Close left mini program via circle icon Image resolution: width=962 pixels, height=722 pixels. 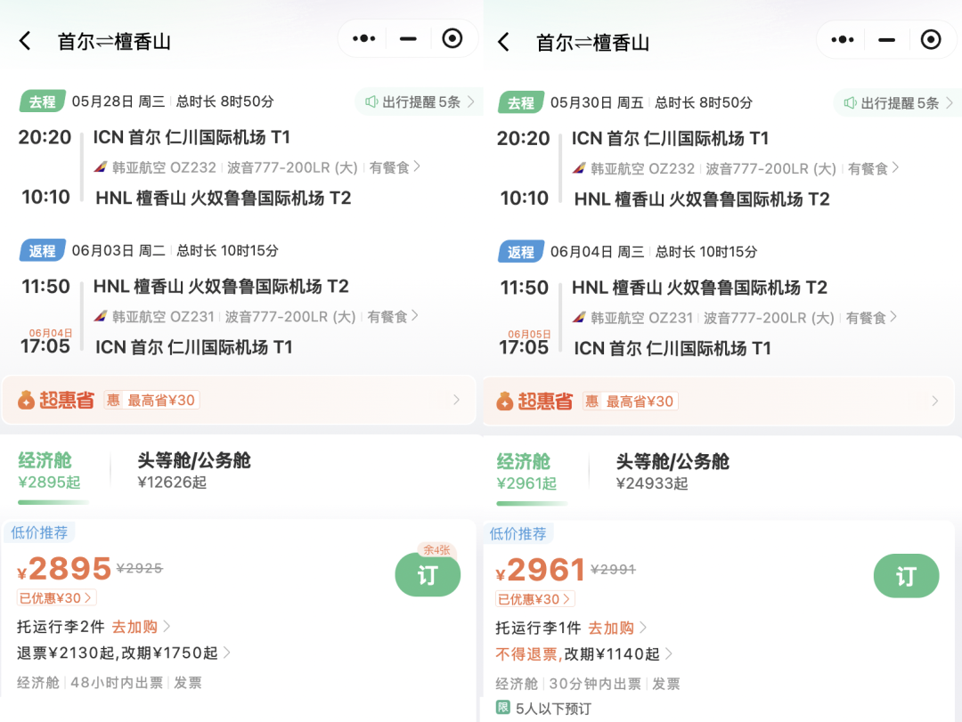452,38
